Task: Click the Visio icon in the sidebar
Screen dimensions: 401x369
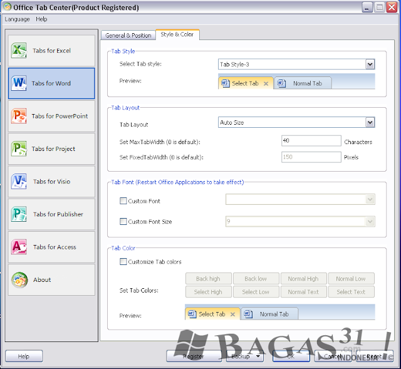Action: [19, 181]
